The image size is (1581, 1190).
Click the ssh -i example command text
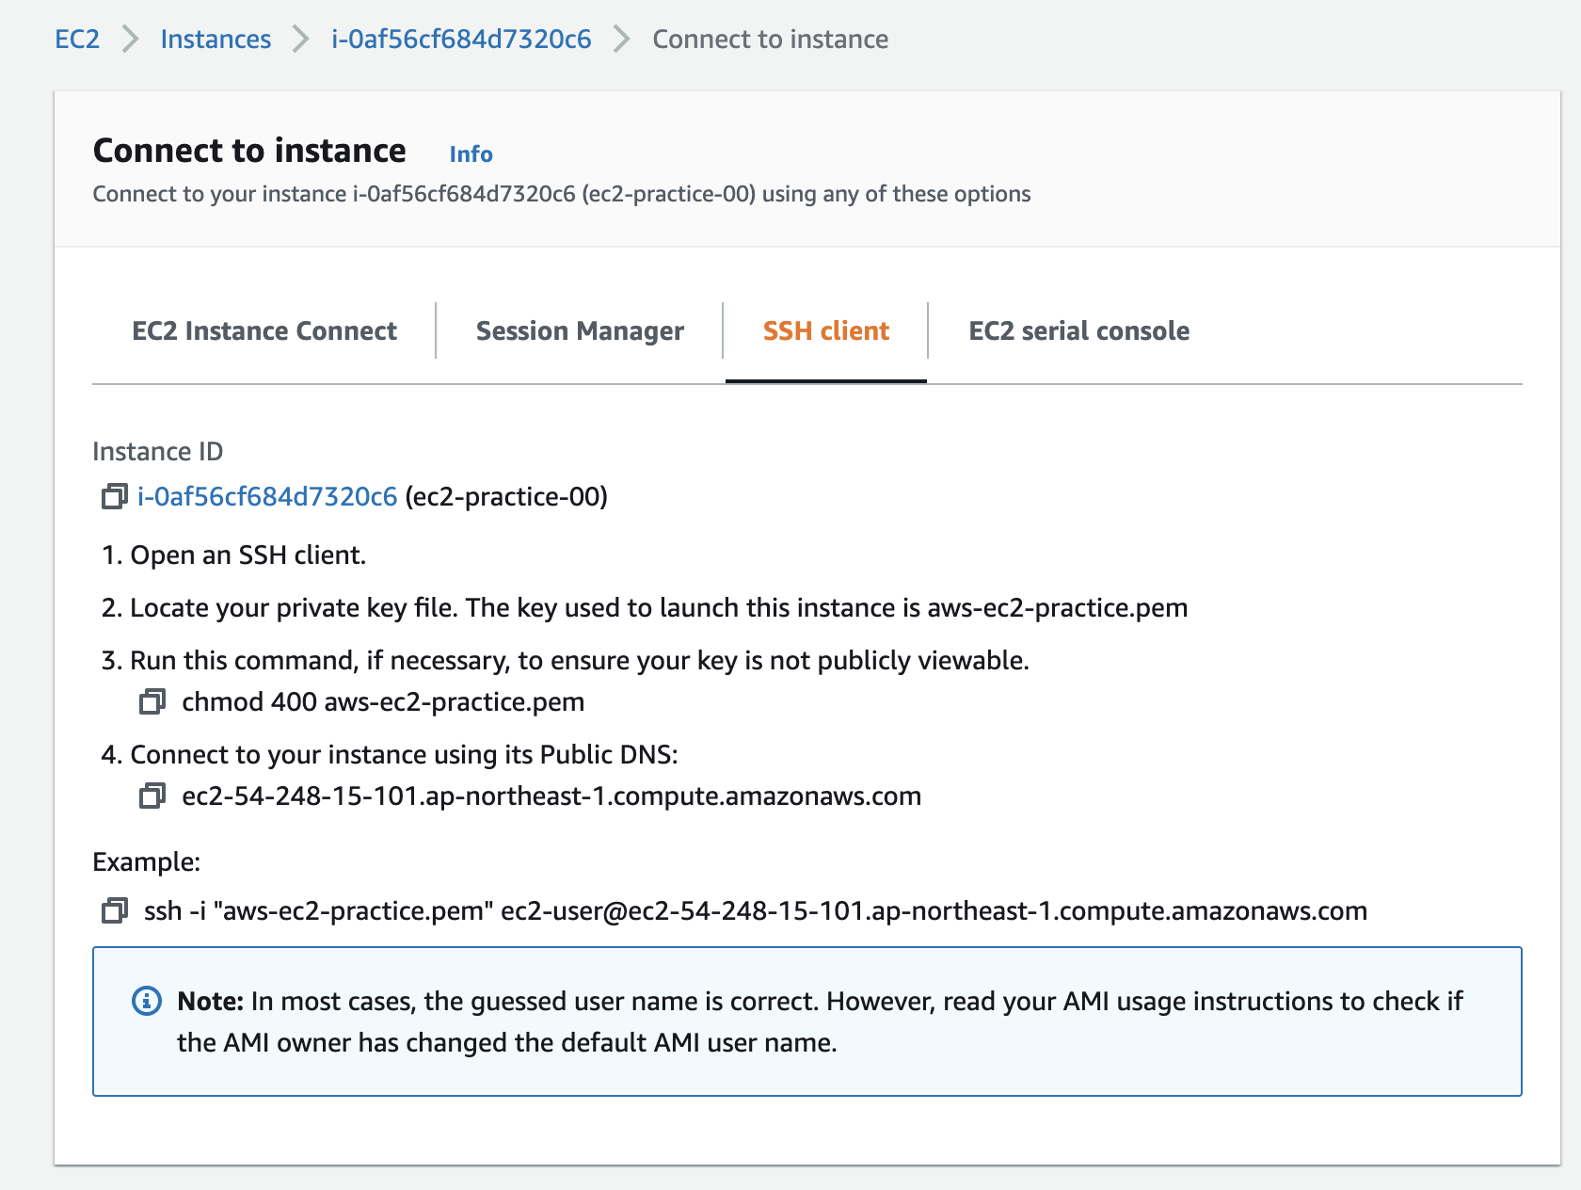(755, 910)
